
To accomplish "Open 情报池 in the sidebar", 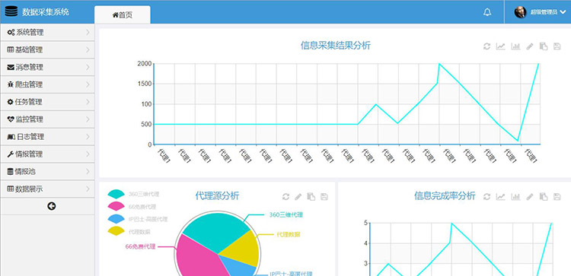I will (47, 171).
